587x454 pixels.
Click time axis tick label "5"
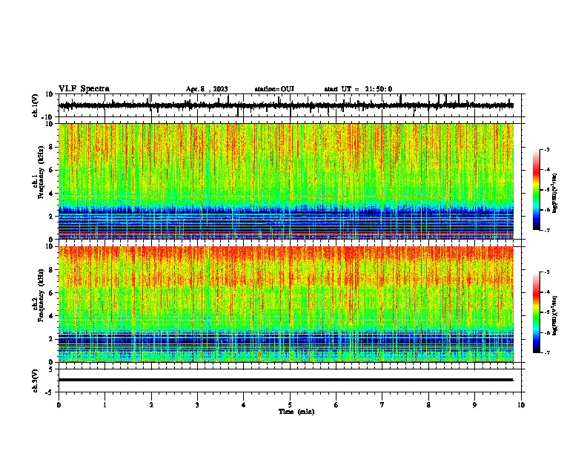(x=290, y=405)
